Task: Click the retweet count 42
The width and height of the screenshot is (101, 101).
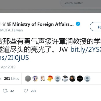Action: [12, 91]
